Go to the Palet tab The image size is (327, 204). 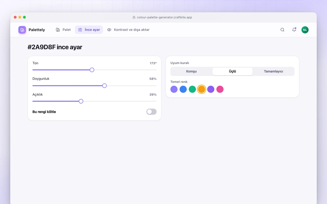point(63,30)
